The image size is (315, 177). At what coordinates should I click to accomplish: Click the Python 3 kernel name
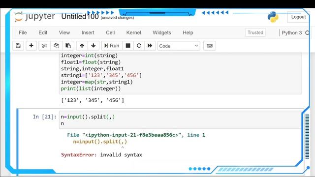[292, 33]
